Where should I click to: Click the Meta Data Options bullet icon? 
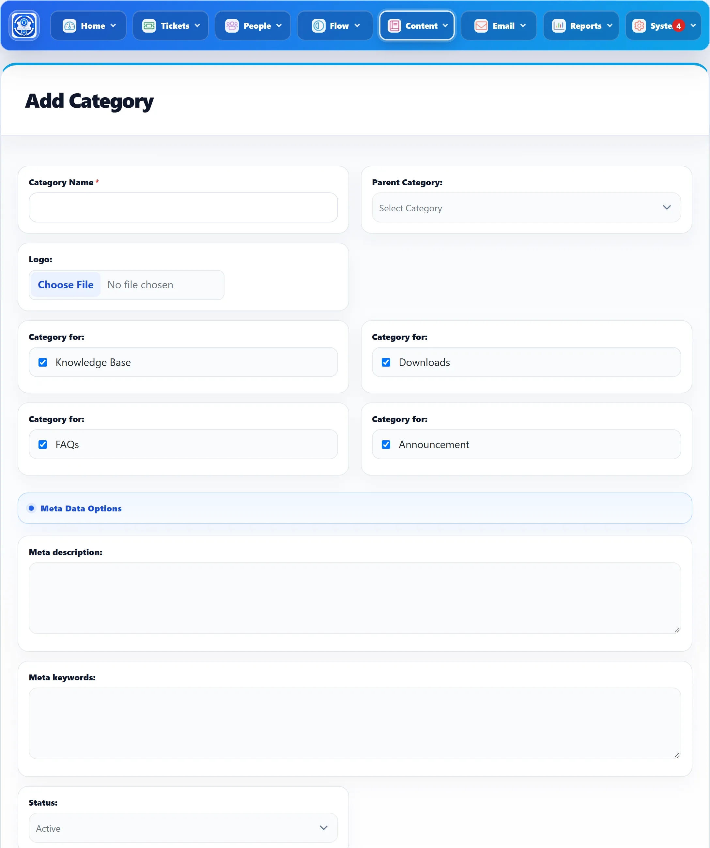(32, 508)
